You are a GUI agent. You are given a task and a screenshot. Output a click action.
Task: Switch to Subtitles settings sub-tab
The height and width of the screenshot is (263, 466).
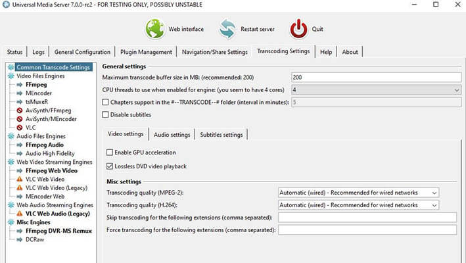coord(221,135)
